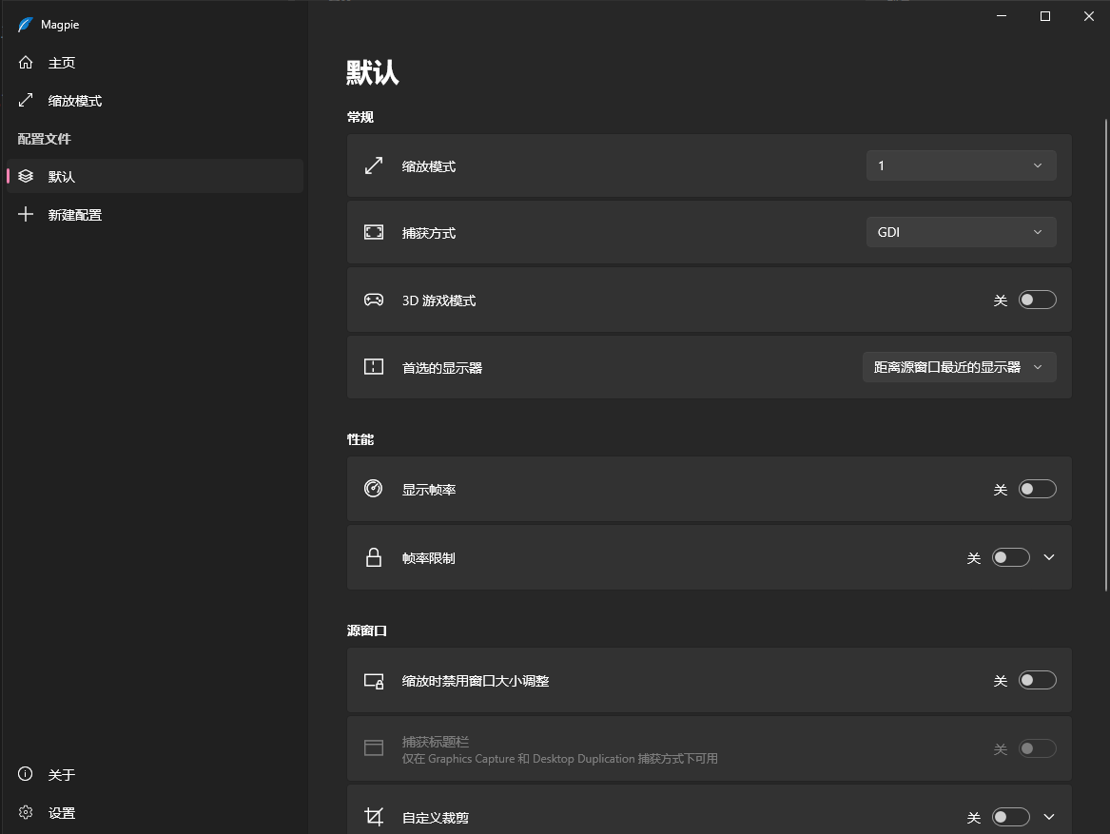This screenshot has height=834, width=1110.
Task: Open the 捕获方式 GDI dropdown
Action: click(962, 232)
